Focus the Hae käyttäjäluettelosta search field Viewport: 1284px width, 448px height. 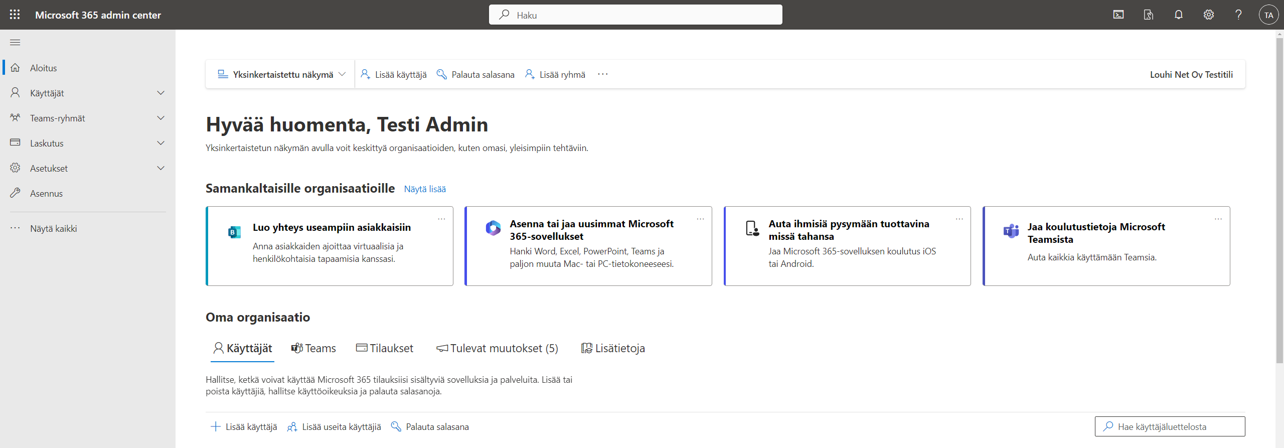click(x=1170, y=426)
